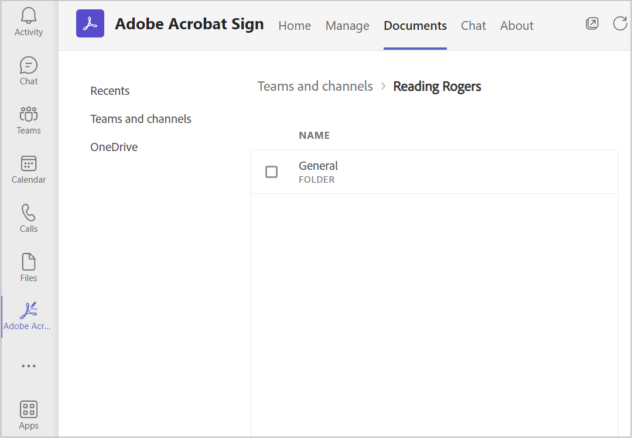Go to the Teams sidebar icon

29,121
